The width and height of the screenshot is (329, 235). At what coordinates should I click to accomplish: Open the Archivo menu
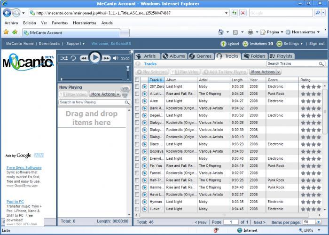click(x=11, y=23)
